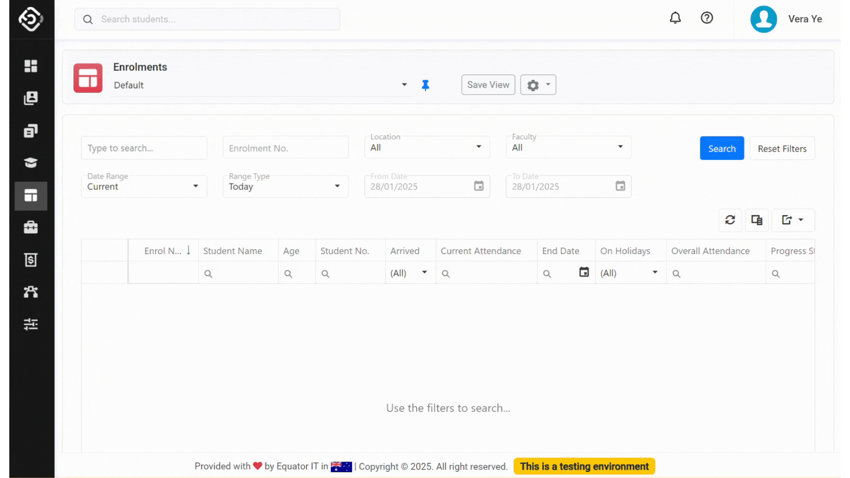Open the dollar invoice sidebar icon
Viewport: 850px width, 478px height.
click(x=31, y=260)
